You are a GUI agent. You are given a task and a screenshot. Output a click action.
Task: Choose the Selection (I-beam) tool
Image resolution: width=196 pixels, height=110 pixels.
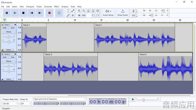[68, 11]
